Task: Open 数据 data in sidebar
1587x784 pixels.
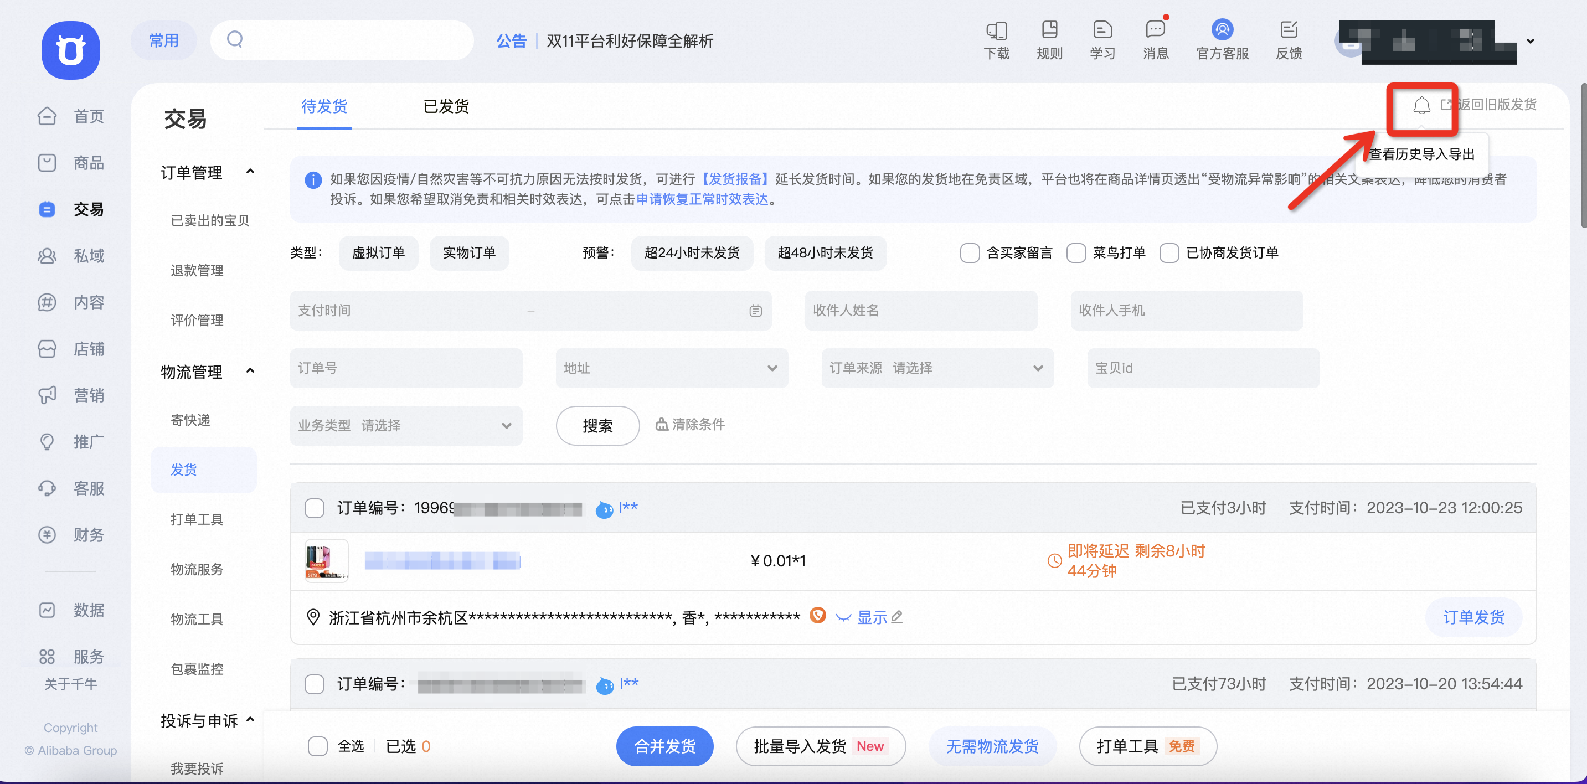Action: (71, 610)
